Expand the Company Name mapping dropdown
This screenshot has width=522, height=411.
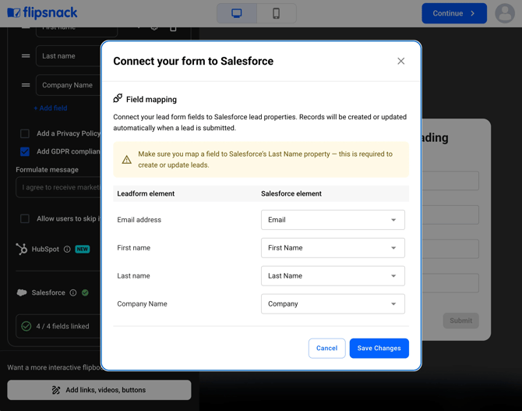point(333,304)
